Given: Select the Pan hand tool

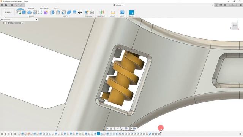Looking at the screenshot, I should (x=114, y=129).
